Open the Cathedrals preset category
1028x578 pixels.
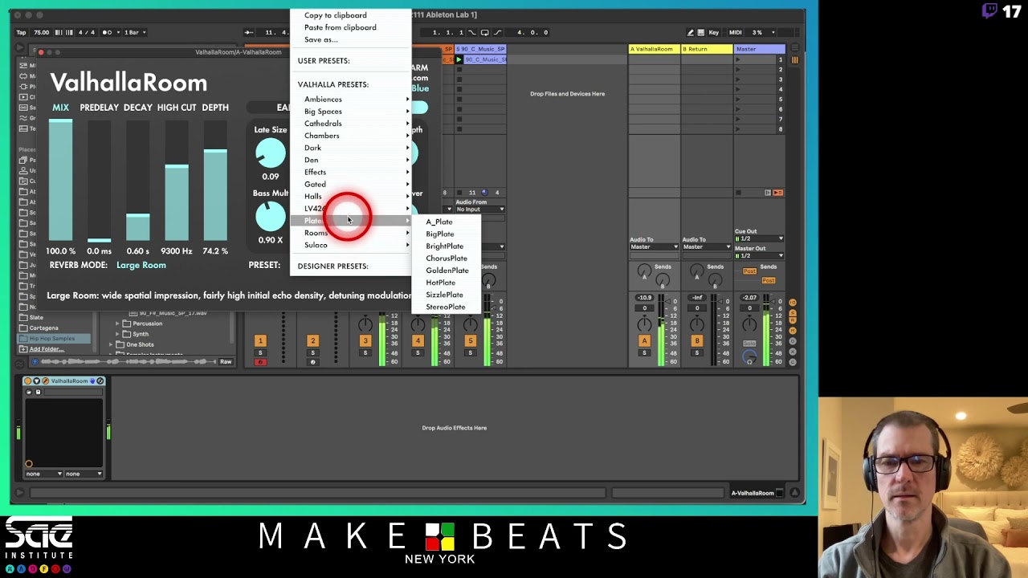(x=351, y=124)
